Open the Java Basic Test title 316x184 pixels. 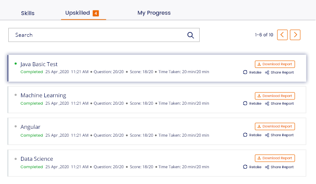coord(39,64)
